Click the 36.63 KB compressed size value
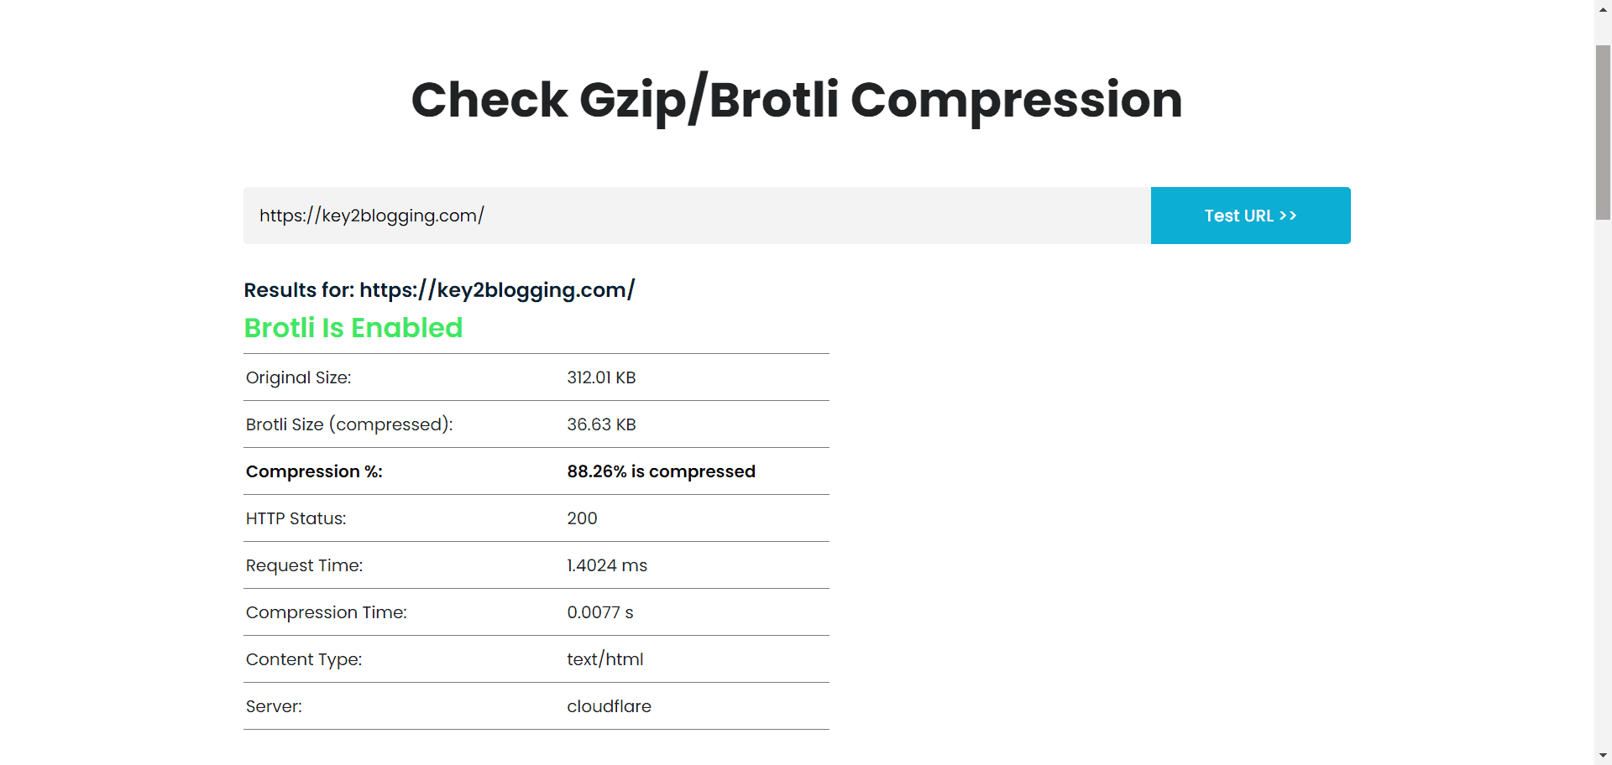The width and height of the screenshot is (1612, 765). (x=601, y=424)
